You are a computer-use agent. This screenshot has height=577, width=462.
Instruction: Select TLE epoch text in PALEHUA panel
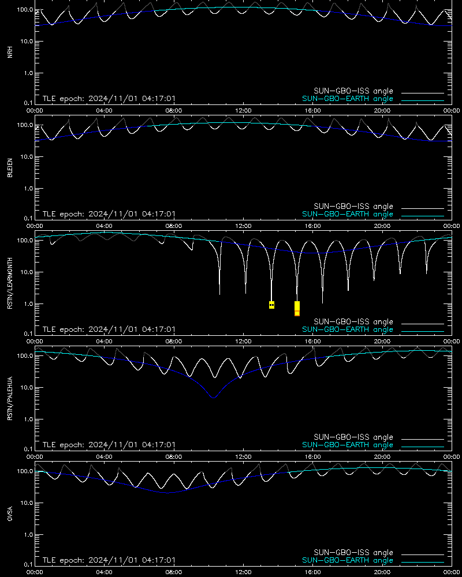point(109,444)
